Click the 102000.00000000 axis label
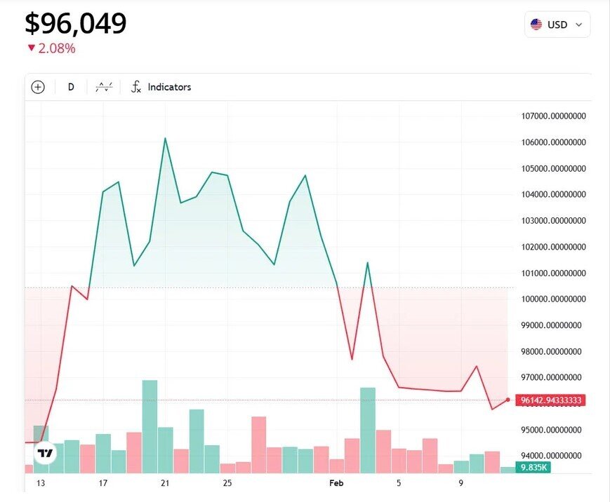The width and height of the screenshot is (610, 502). (x=553, y=247)
